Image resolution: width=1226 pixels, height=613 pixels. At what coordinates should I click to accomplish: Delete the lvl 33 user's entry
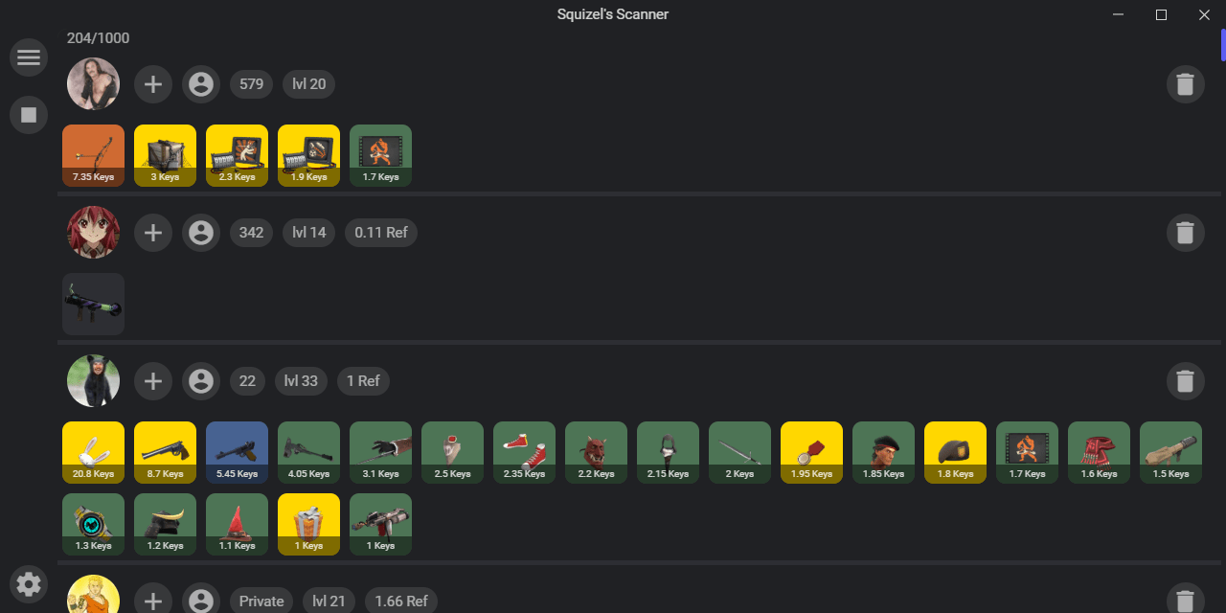(x=1185, y=380)
